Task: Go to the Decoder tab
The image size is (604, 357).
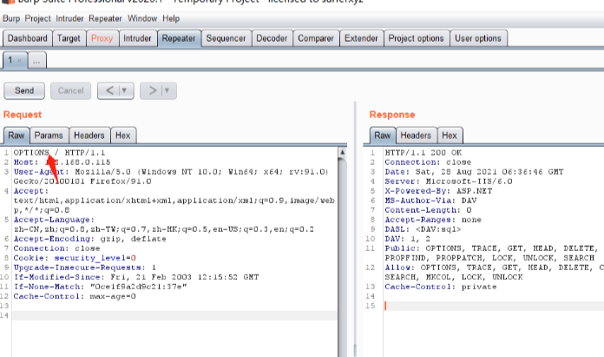Action: click(x=272, y=38)
